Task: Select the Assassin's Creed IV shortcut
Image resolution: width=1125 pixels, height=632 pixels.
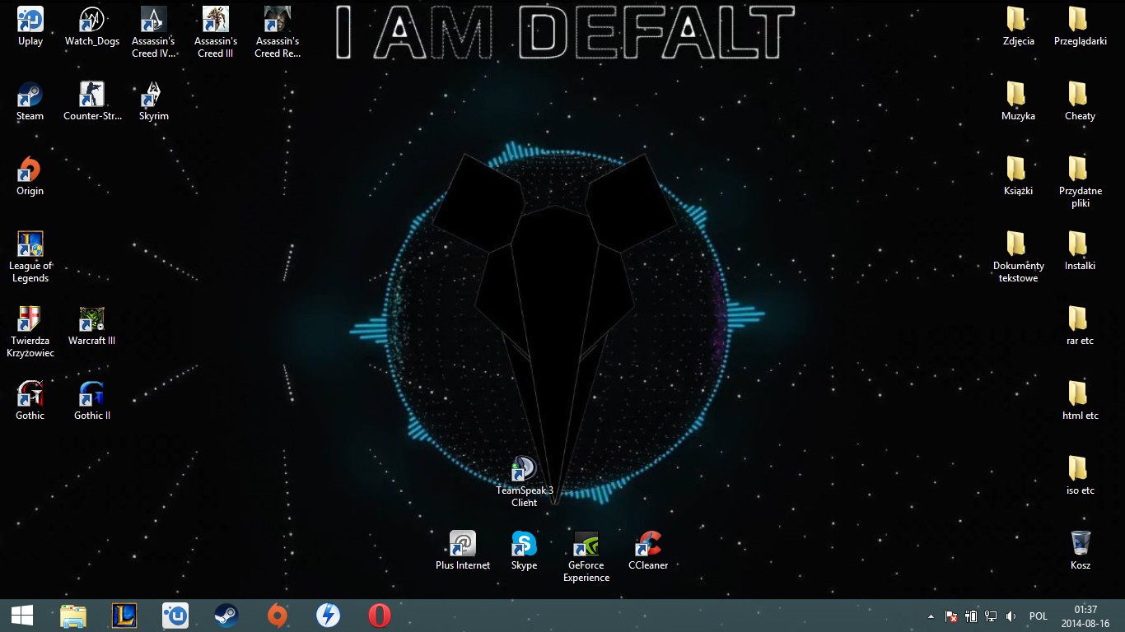Action: pyautogui.click(x=154, y=31)
